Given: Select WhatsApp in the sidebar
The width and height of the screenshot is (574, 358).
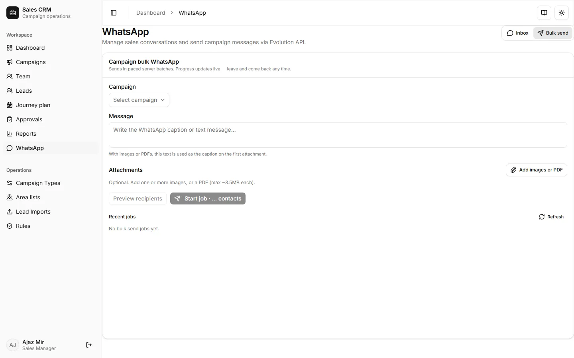Looking at the screenshot, I should 50,148.
